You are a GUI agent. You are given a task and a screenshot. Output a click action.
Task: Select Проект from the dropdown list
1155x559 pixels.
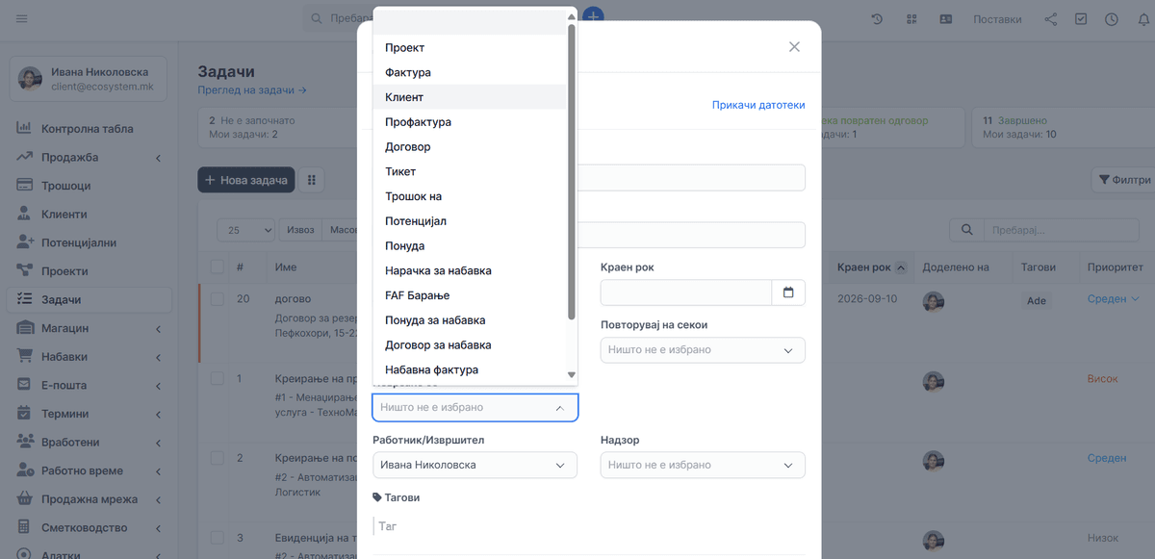coord(470,48)
